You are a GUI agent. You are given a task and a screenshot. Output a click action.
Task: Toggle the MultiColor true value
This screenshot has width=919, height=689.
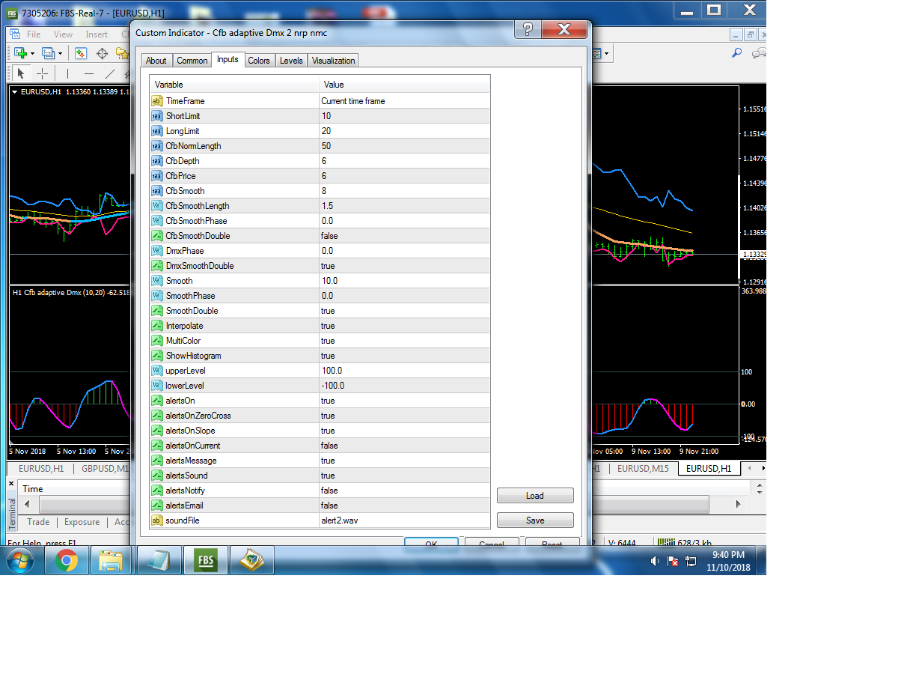click(404, 341)
